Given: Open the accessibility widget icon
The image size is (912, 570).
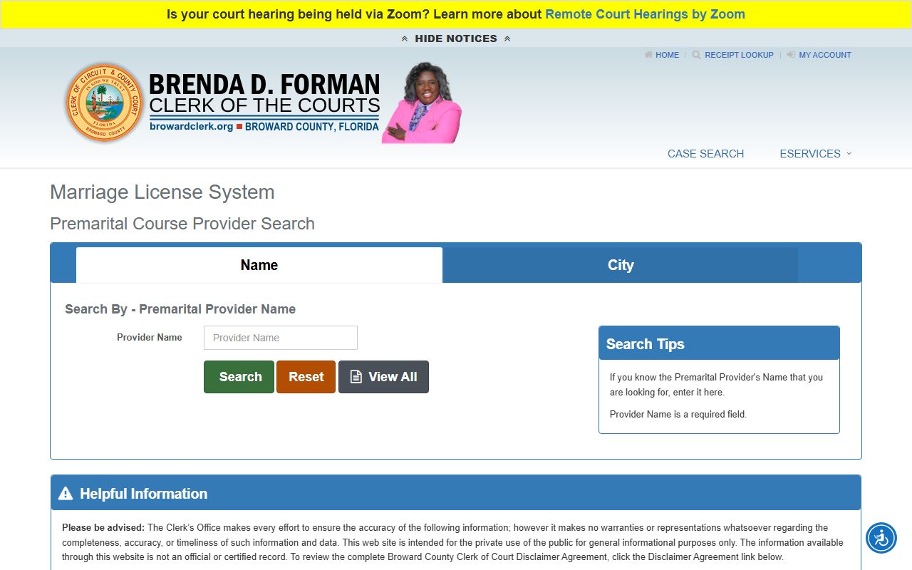Looking at the screenshot, I should pyautogui.click(x=881, y=538).
